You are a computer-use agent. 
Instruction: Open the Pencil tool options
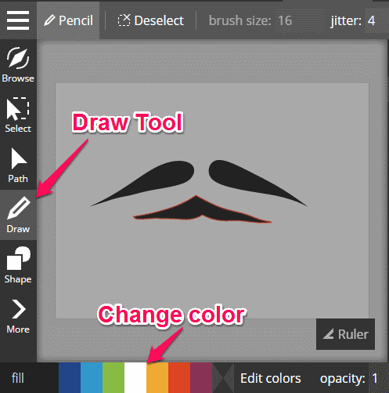(x=68, y=20)
